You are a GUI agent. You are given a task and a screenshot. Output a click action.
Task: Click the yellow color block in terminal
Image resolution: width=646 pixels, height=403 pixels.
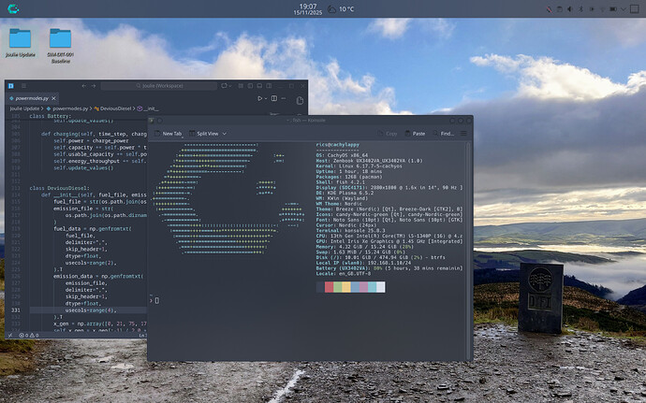click(x=346, y=287)
